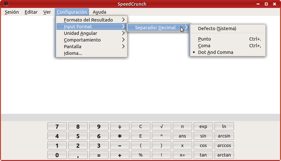
Task: Click the multiplication * key
Action: tap(120, 136)
